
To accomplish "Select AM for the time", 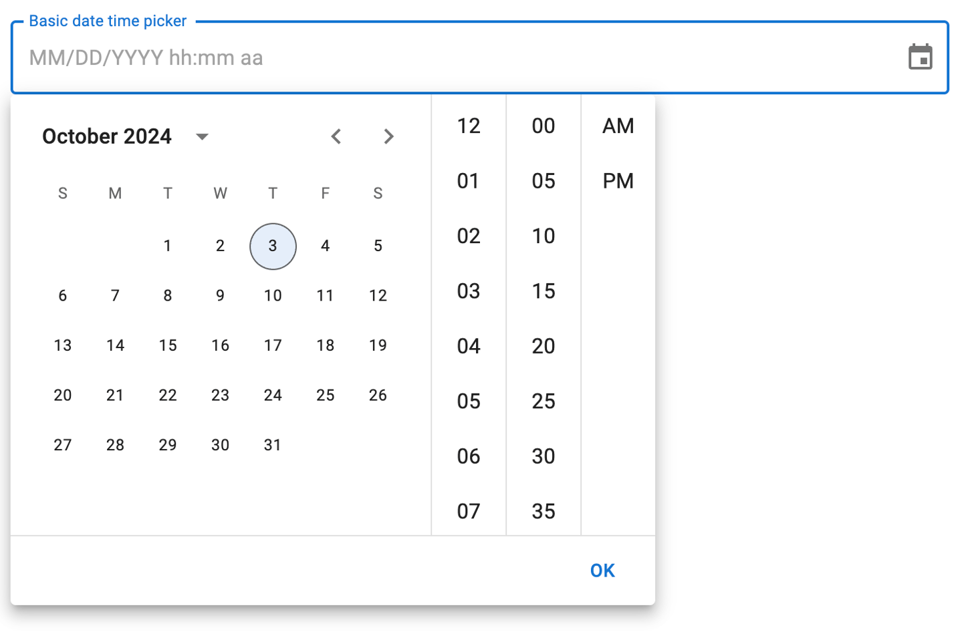I will pos(618,126).
